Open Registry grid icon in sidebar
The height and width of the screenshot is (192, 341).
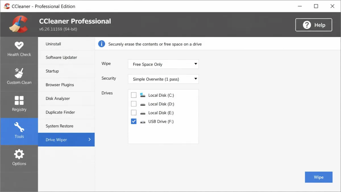[19, 100]
